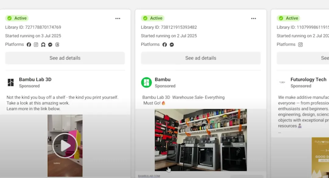Open the Futurology Tech gold ad image
Image resolution: width=329 pixels, height=178 pixels.
point(320,158)
